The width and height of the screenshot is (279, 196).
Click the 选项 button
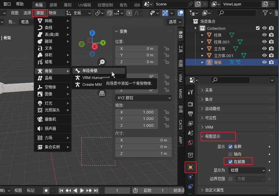175,22
